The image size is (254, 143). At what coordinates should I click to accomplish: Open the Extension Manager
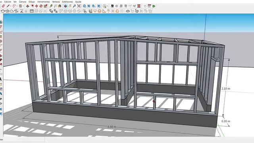click(x=99, y=6)
